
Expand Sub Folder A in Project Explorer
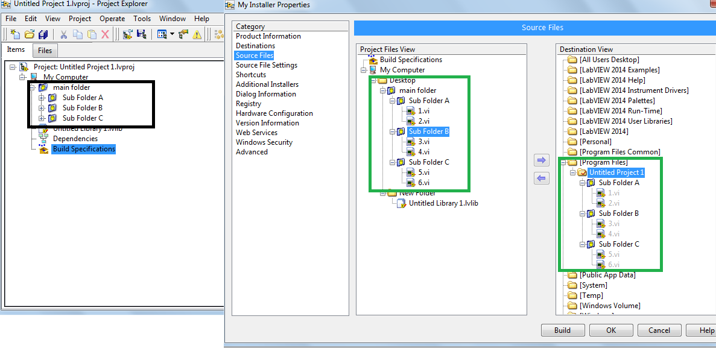[42, 98]
